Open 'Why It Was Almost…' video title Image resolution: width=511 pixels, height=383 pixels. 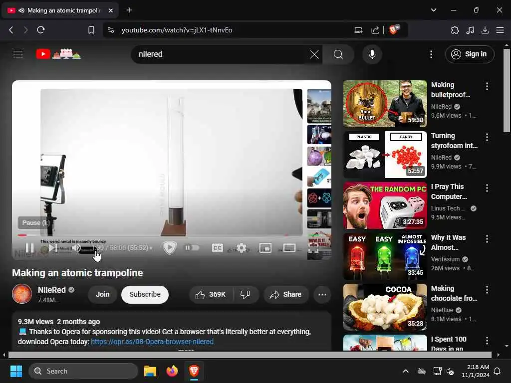point(449,242)
